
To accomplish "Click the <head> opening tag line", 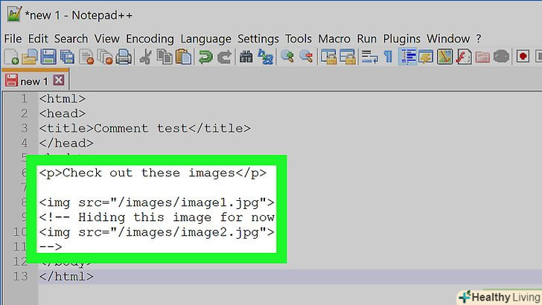I will coord(63,114).
